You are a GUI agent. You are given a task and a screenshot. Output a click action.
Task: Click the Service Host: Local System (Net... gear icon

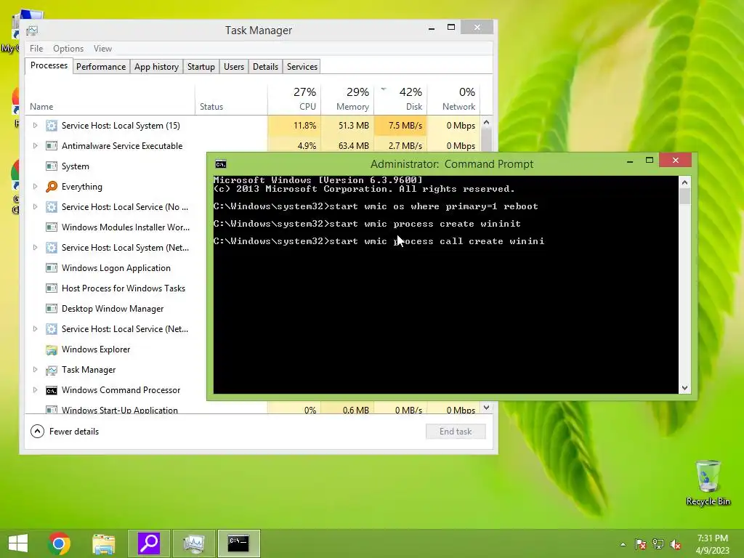[52, 248]
